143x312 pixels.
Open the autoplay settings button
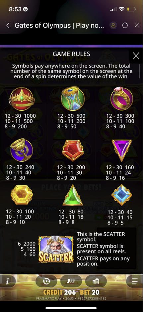[x=46, y=281]
